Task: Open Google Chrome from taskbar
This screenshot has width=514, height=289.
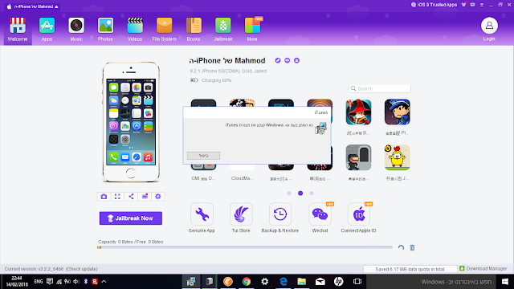Action: [247, 282]
